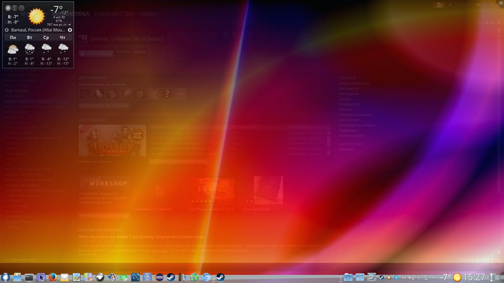Click the Qt Linguist taskbar icon

[124, 277]
